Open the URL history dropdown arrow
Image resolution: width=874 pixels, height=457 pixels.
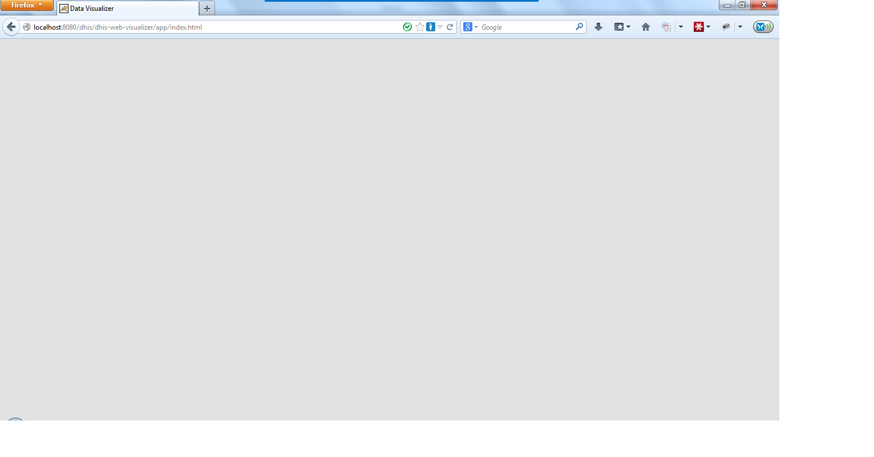(440, 27)
